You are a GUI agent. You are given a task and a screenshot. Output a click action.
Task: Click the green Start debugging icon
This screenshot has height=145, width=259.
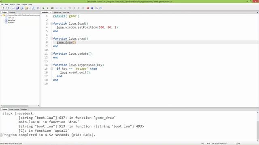[43, 8]
